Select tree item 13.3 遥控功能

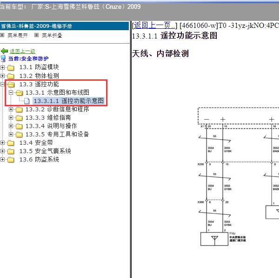[39, 84]
